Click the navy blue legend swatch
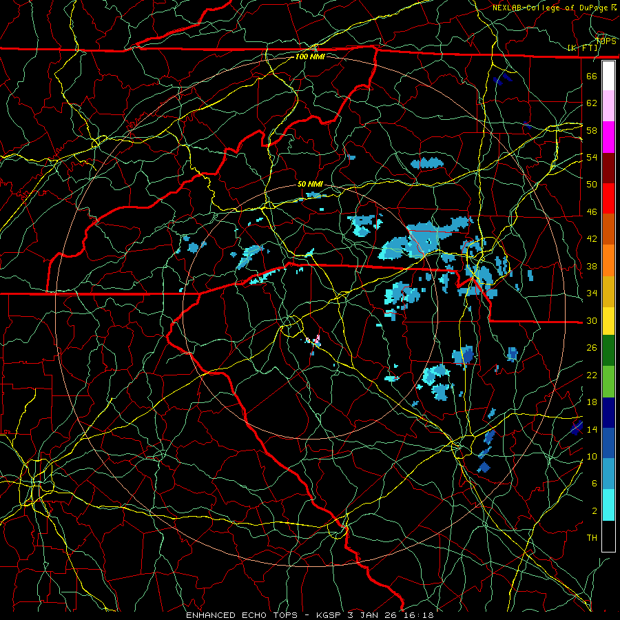This screenshot has height=620, width=620. click(608, 413)
